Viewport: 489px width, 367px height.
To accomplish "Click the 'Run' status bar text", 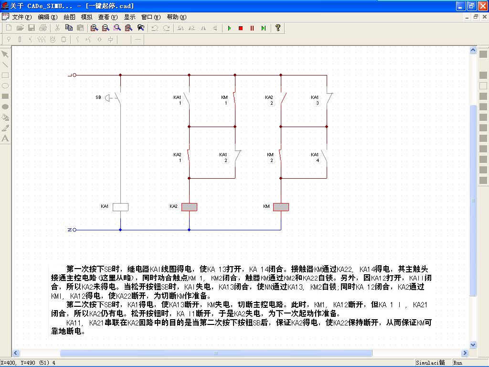I will [x=458, y=363].
